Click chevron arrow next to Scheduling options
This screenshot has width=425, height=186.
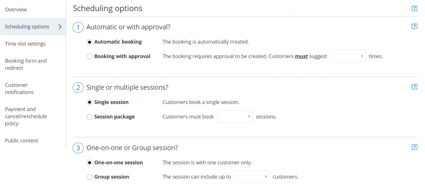pyautogui.click(x=60, y=27)
